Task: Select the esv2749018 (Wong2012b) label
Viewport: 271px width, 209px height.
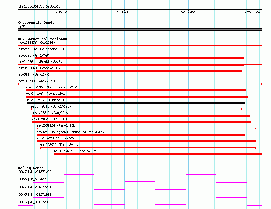Action: [x=51, y=106]
